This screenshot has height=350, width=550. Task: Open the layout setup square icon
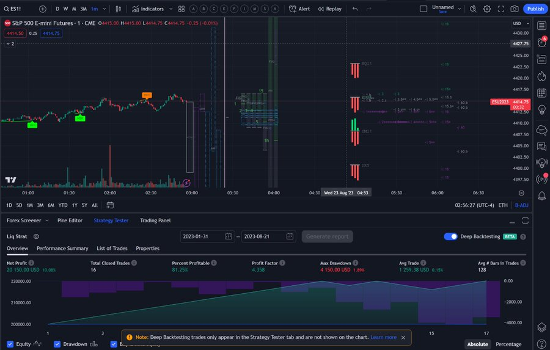pyautogui.click(x=424, y=9)
